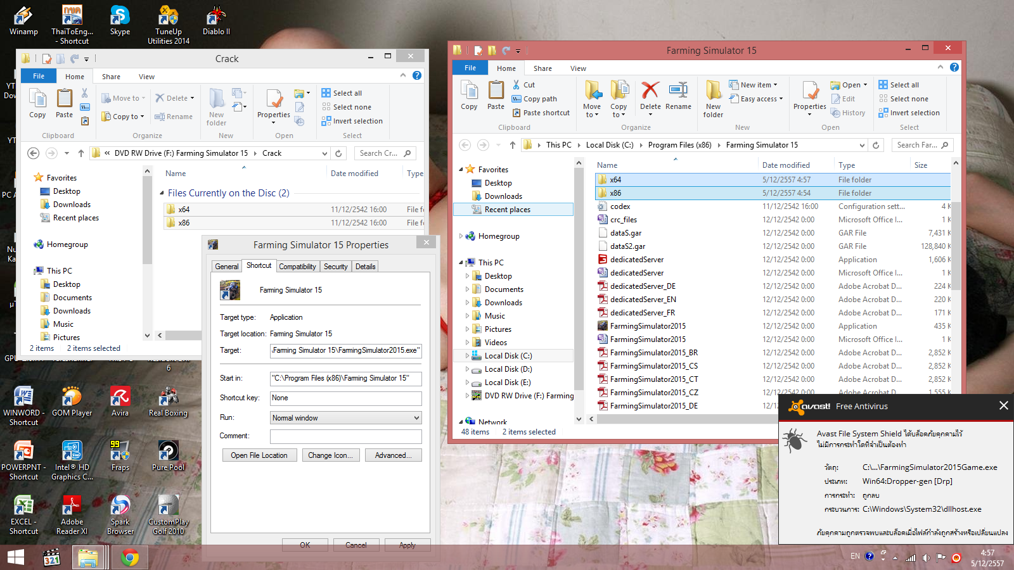Switch to the Compatibility tab

click(297, 267)
